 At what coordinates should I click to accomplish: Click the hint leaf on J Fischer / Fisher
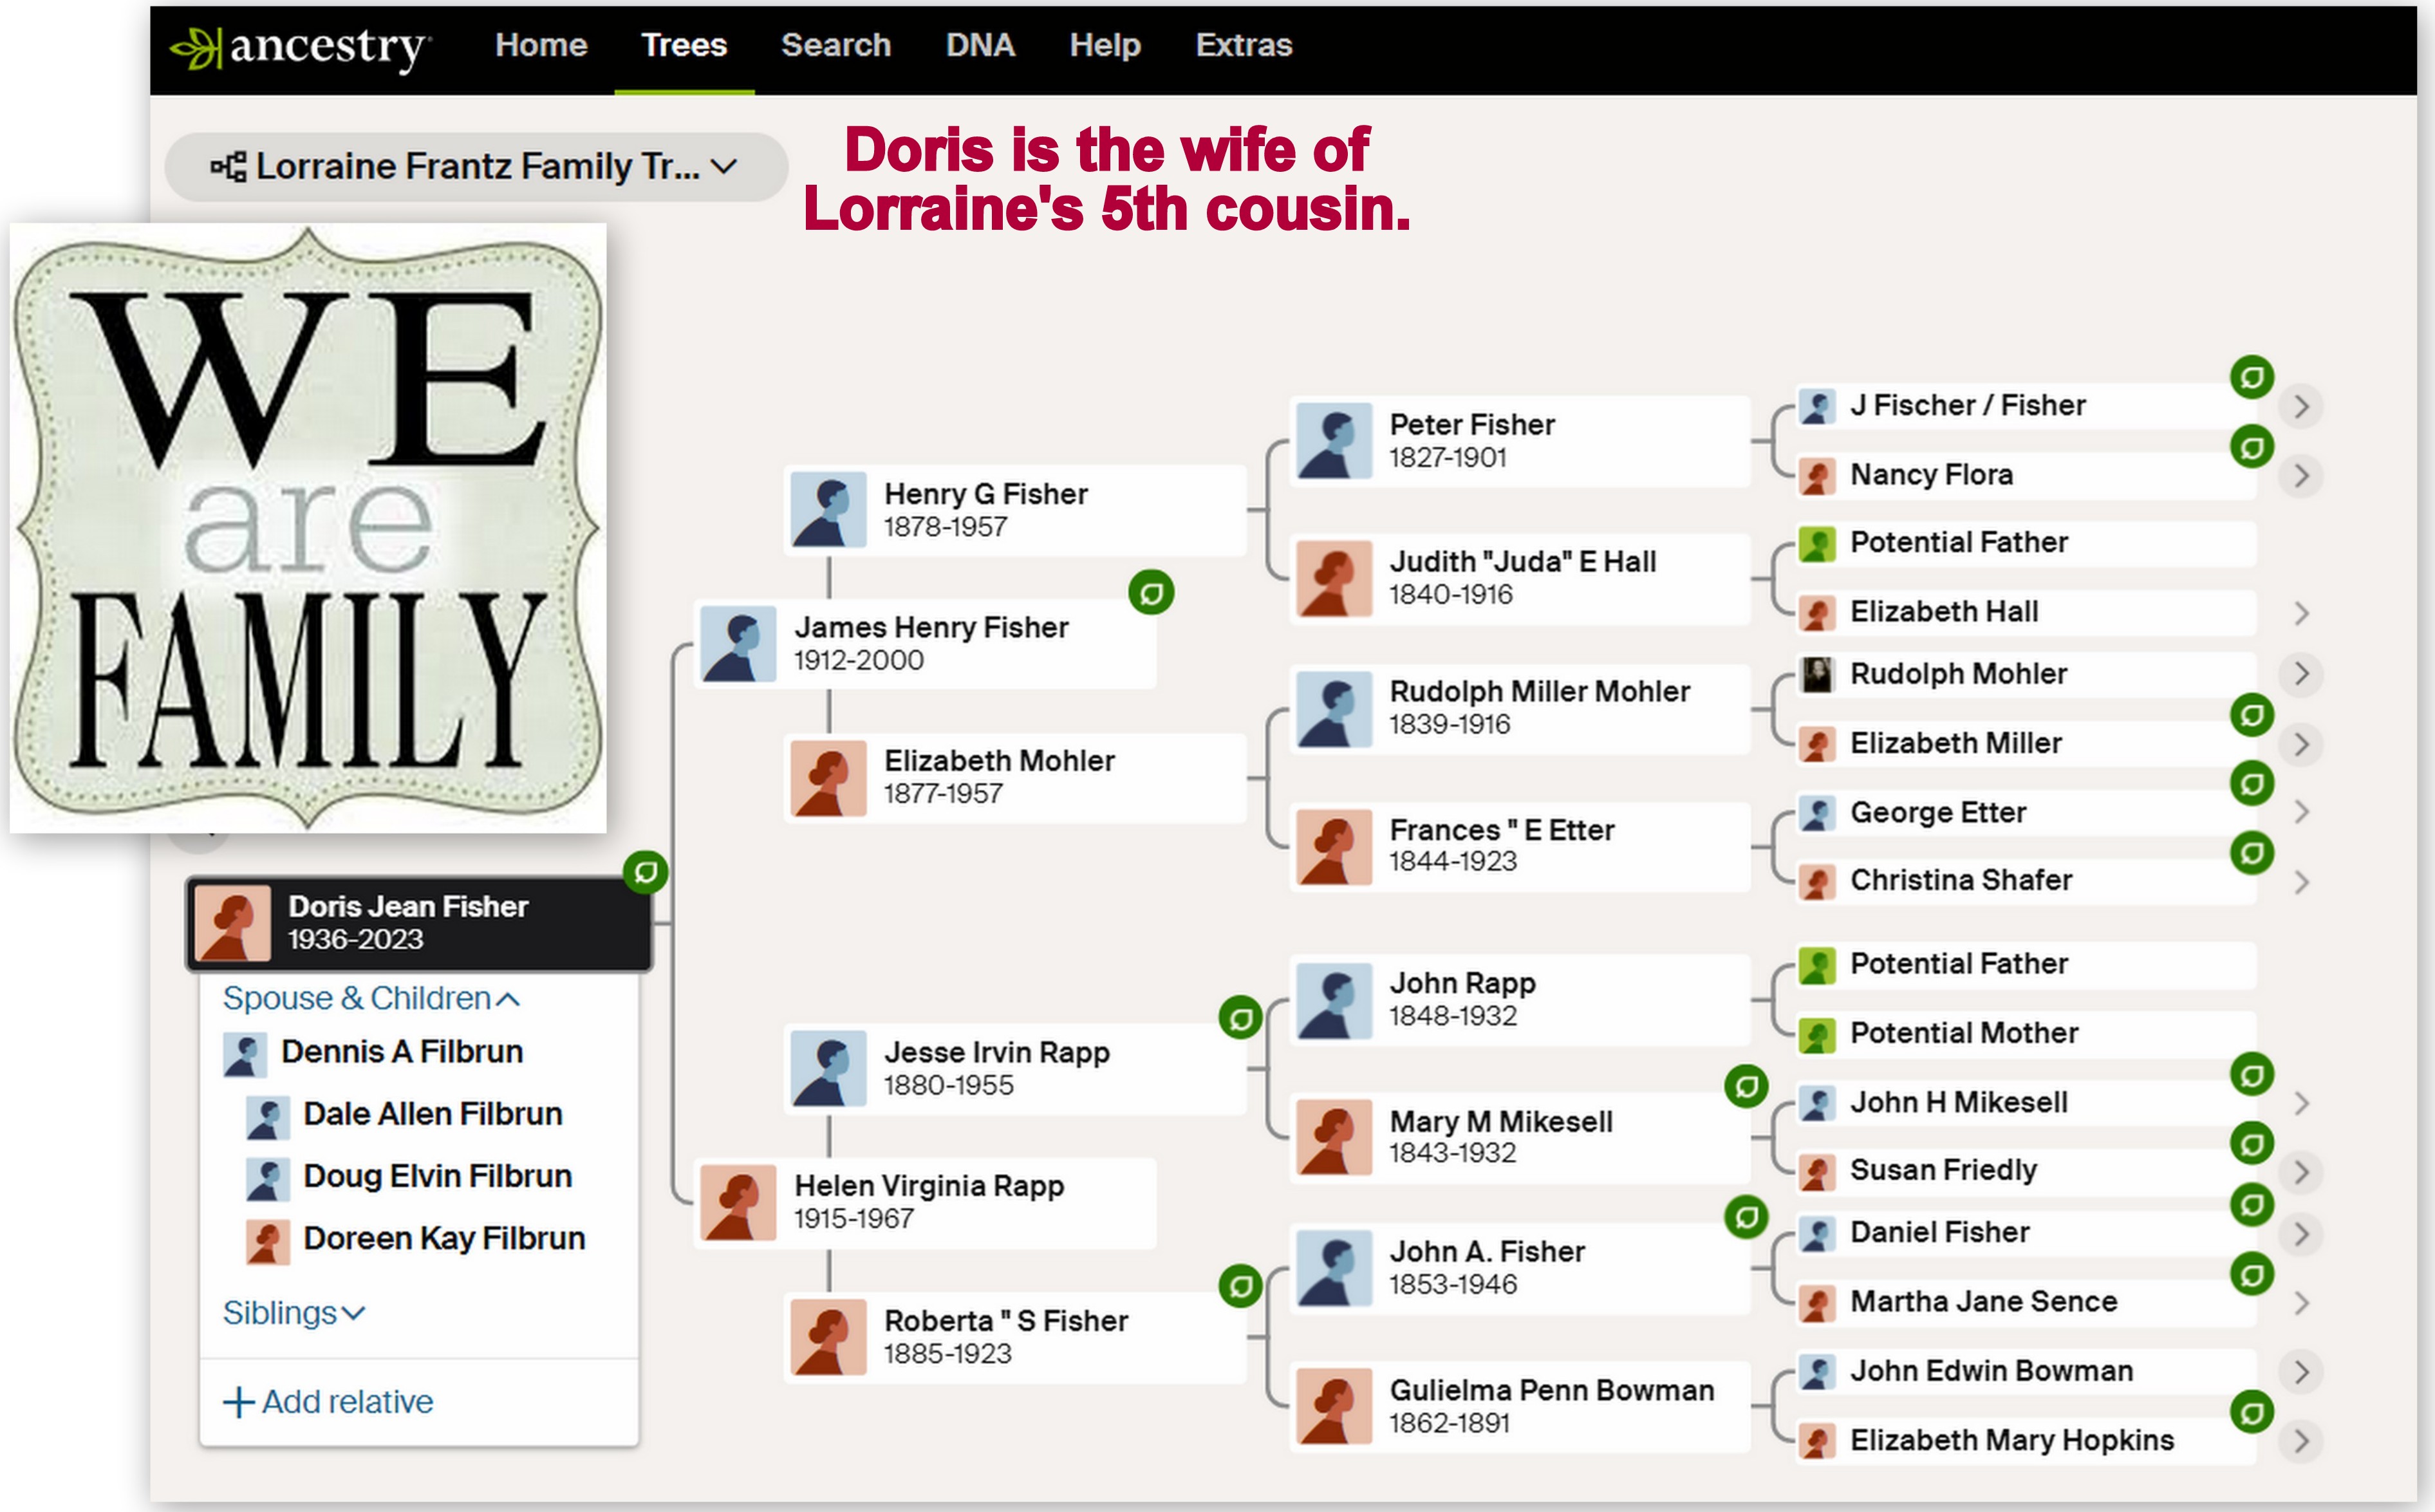2252,378
